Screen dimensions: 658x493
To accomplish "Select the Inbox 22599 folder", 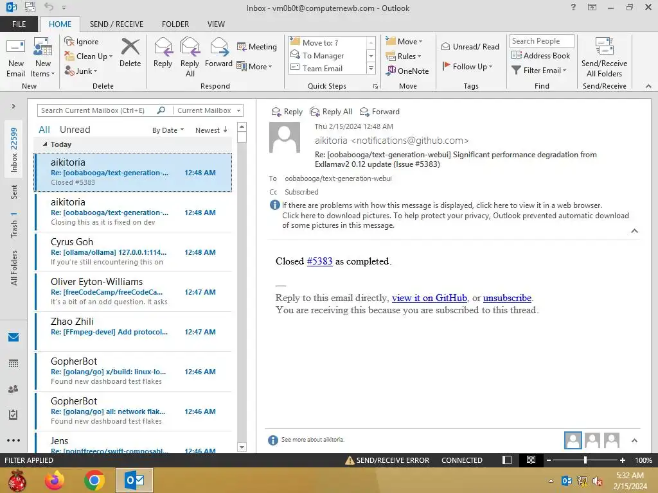I will [14, 150].
